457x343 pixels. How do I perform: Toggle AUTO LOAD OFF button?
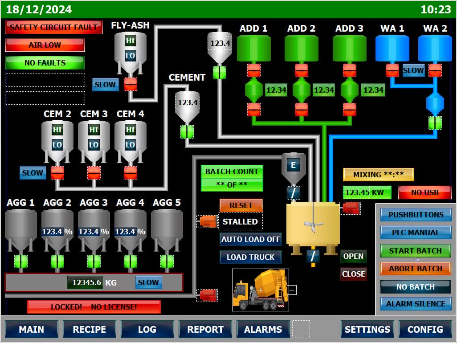click(251, 239)
